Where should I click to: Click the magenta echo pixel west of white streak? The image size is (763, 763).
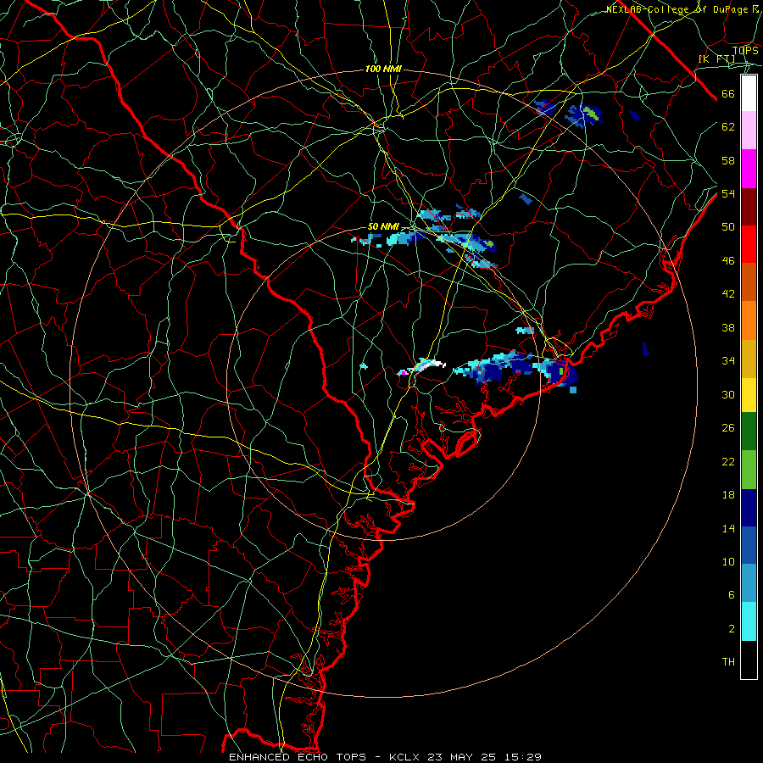click(404, 373)
